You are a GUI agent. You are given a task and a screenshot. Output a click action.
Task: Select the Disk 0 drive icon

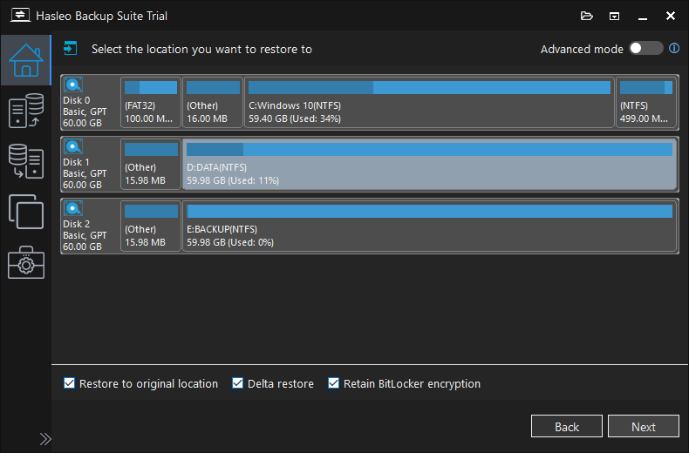(x=73, y=85)
